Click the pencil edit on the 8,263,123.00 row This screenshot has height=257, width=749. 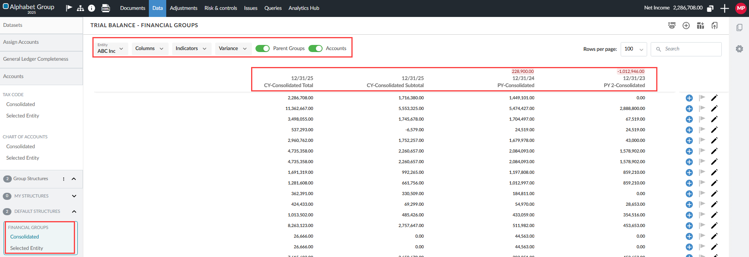714,225
